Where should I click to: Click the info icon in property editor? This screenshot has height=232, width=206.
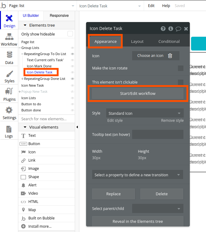pyautogui.click(x=171, y=28)
